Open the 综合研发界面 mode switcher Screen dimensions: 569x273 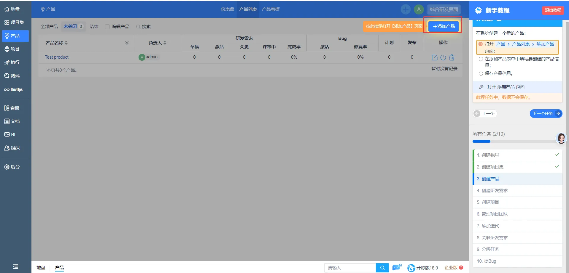pyautogui.click(x=444, y=9)
